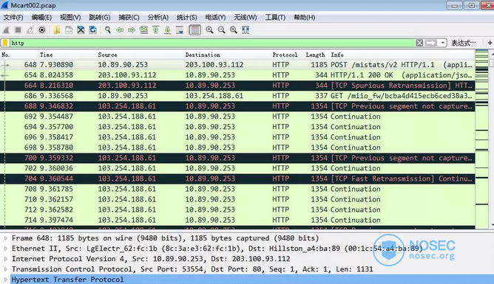Click the save capture file icon
The height and width of the screenshot is (284, 494).
(69, 30)
